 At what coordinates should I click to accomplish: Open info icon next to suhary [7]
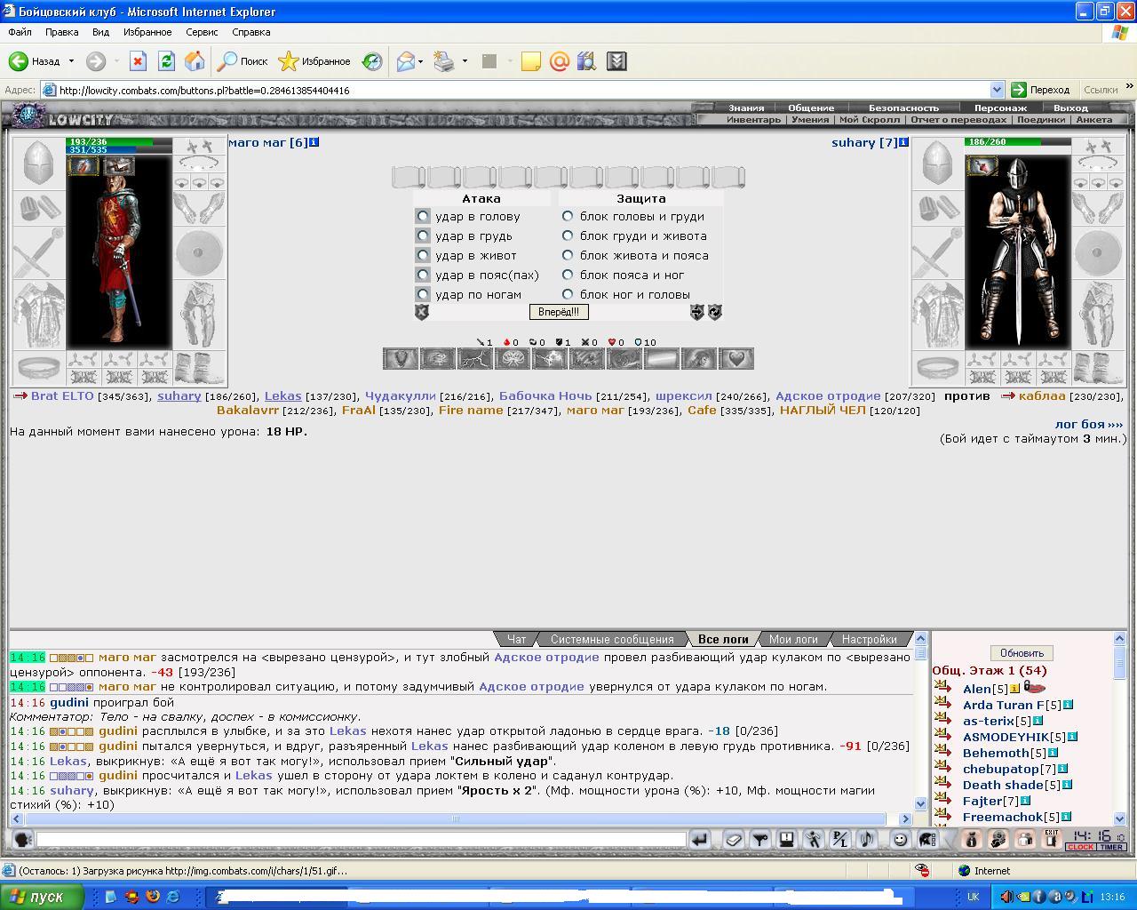pos(903,142)
